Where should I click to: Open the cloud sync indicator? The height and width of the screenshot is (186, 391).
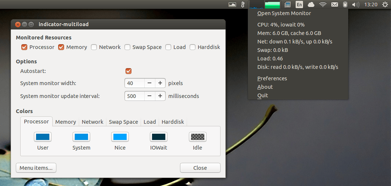[311, 5]
